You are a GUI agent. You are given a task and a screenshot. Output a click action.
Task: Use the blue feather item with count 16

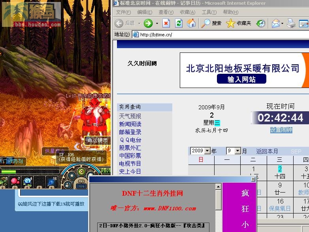[x=52, y=181]
